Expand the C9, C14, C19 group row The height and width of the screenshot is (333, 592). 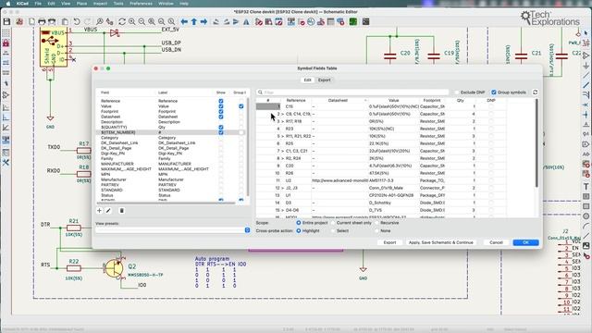pyautogui.click(x=282, y=114)
